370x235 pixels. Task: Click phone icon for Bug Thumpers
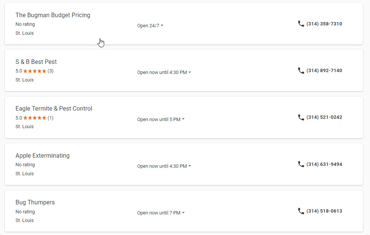301,211
